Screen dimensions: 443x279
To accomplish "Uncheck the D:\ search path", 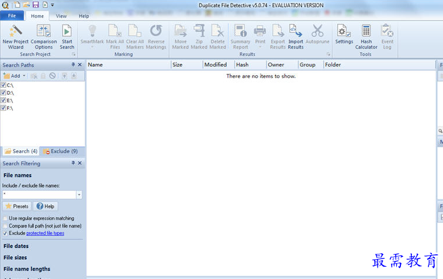I will (4, 92).
